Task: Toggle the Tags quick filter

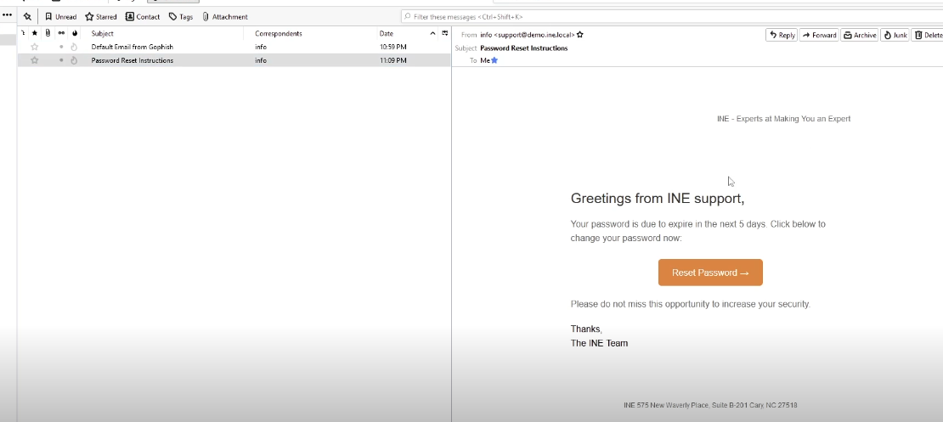Action: [180, 16]
